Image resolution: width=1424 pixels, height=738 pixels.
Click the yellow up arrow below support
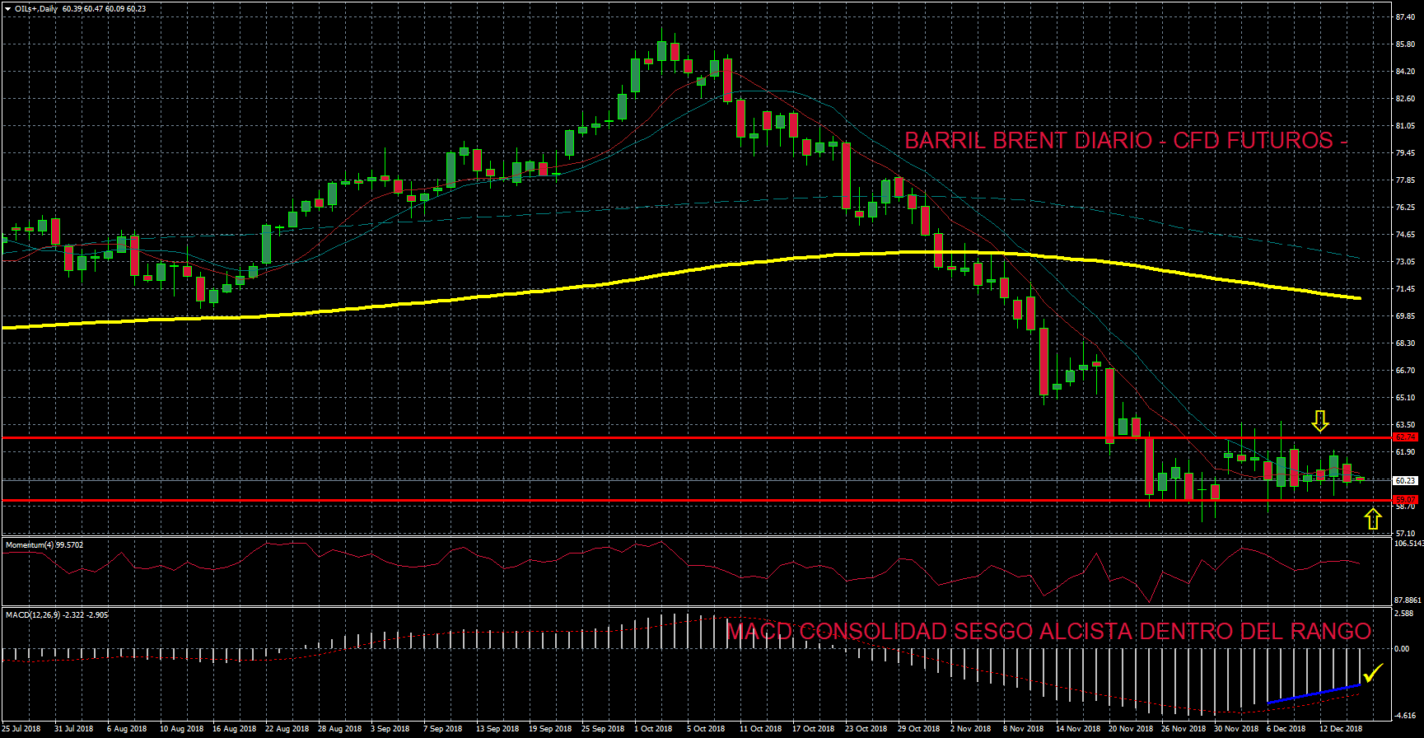pyautogui.click(x=1372, y=519)
